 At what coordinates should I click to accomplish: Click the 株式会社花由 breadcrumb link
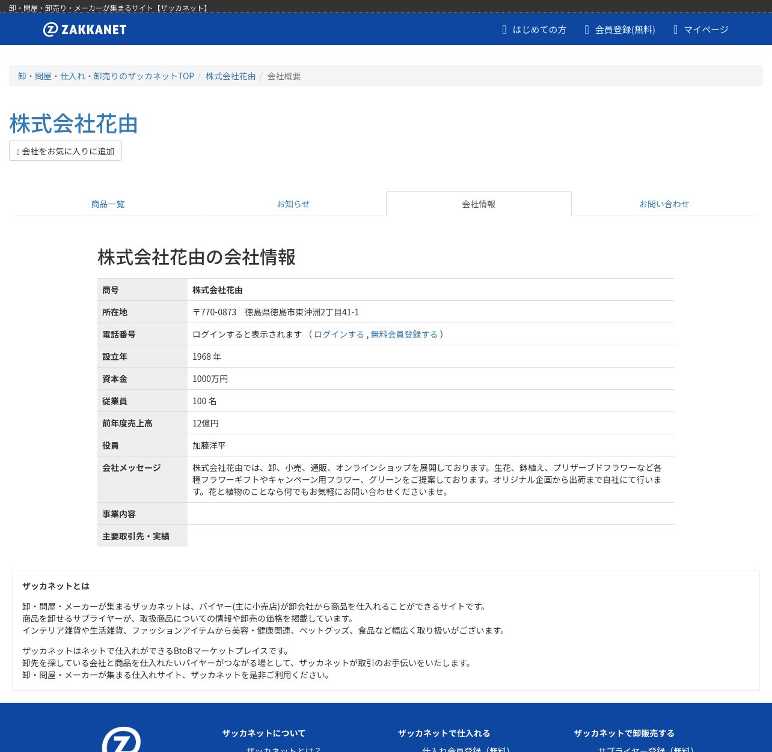(x=230, y=76)
